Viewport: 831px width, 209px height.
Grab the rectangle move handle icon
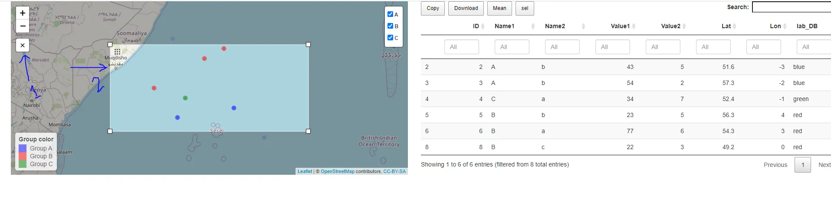point(118,52)
